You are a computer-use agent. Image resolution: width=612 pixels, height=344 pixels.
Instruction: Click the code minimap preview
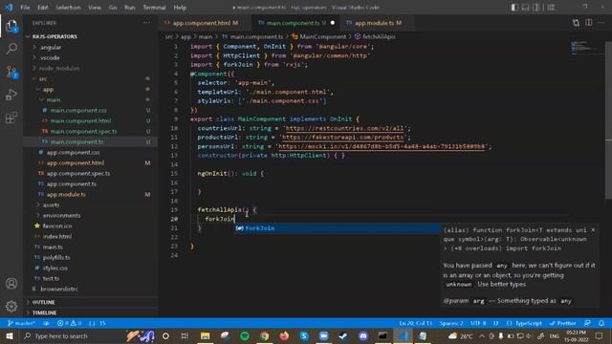click(x=583, y=47)
